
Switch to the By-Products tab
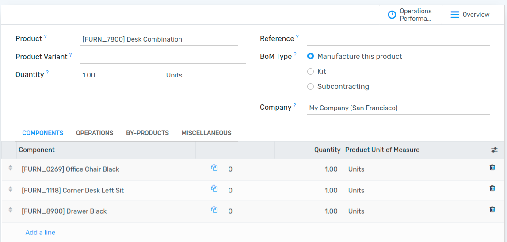tap(148, 133)
